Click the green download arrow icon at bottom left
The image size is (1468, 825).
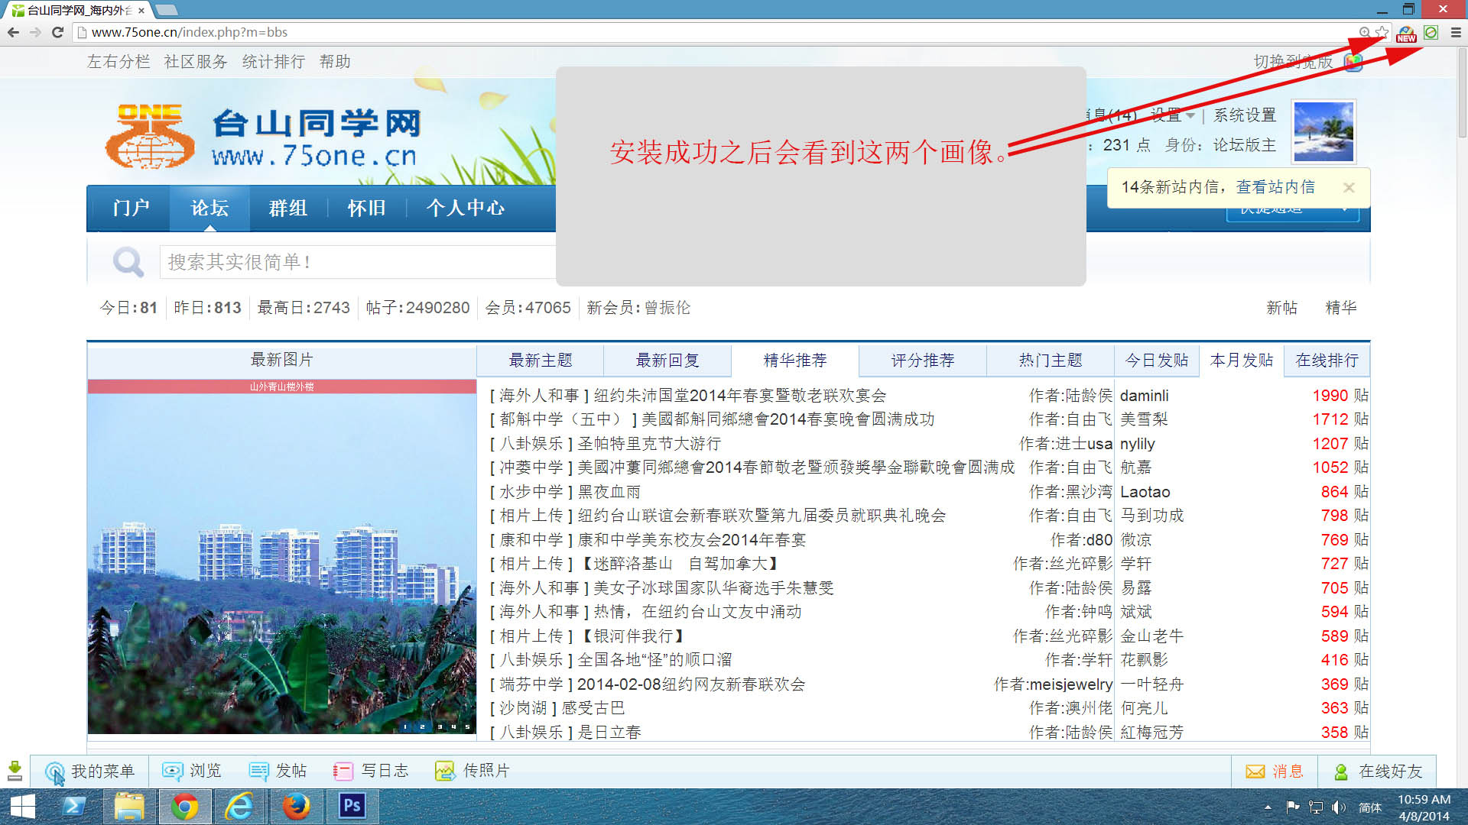15,771
